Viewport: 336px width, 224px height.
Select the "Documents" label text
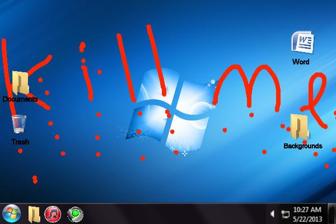click(20, 99)
